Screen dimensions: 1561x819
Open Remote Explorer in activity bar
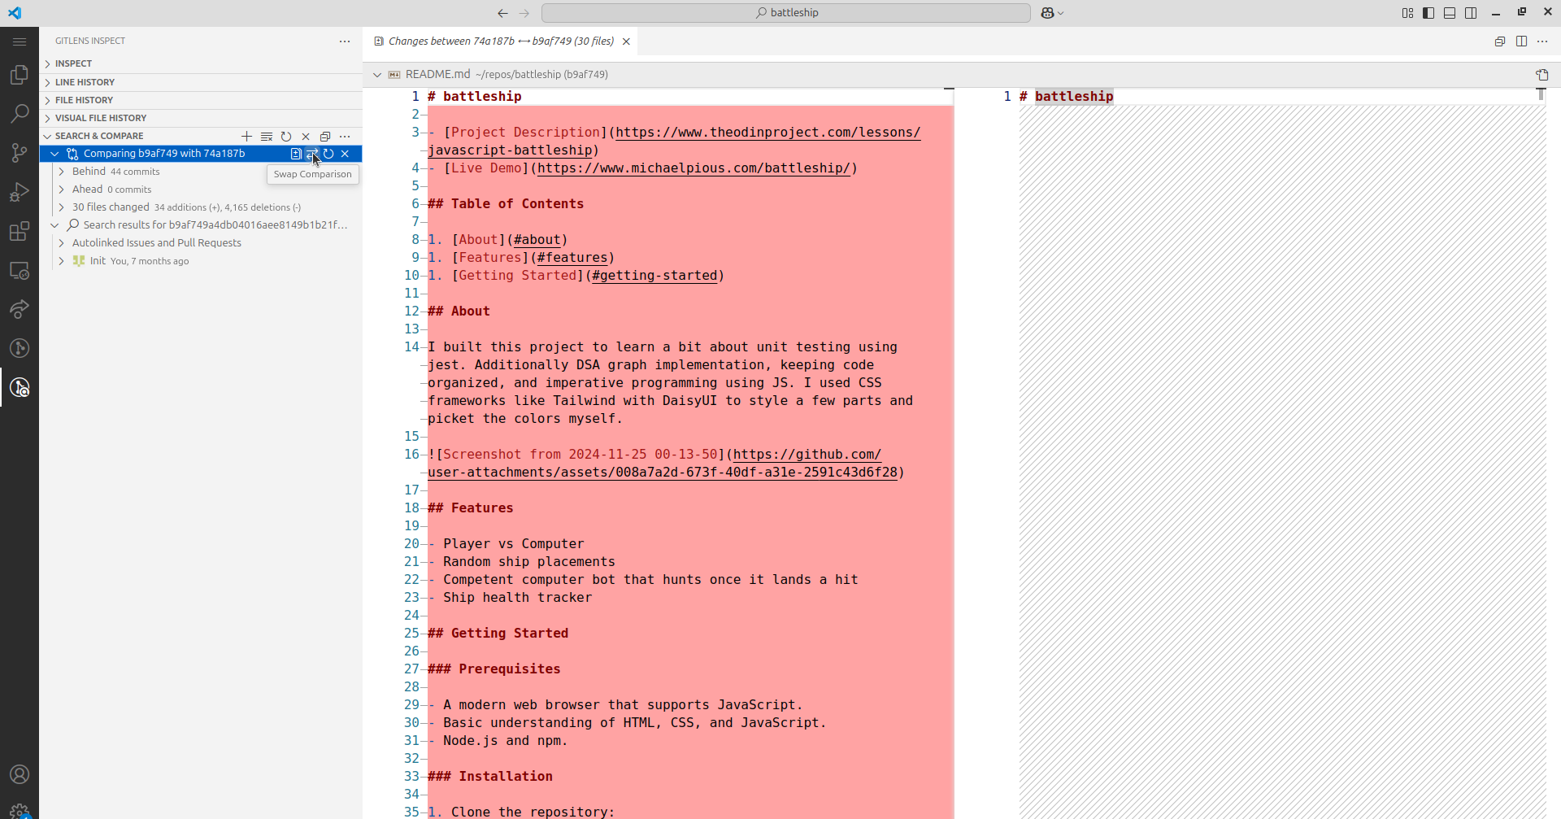(20, 271)
